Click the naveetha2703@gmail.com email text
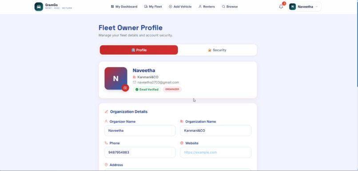The width and height of the screenshot is (358, 171). (x=158, y=83)
